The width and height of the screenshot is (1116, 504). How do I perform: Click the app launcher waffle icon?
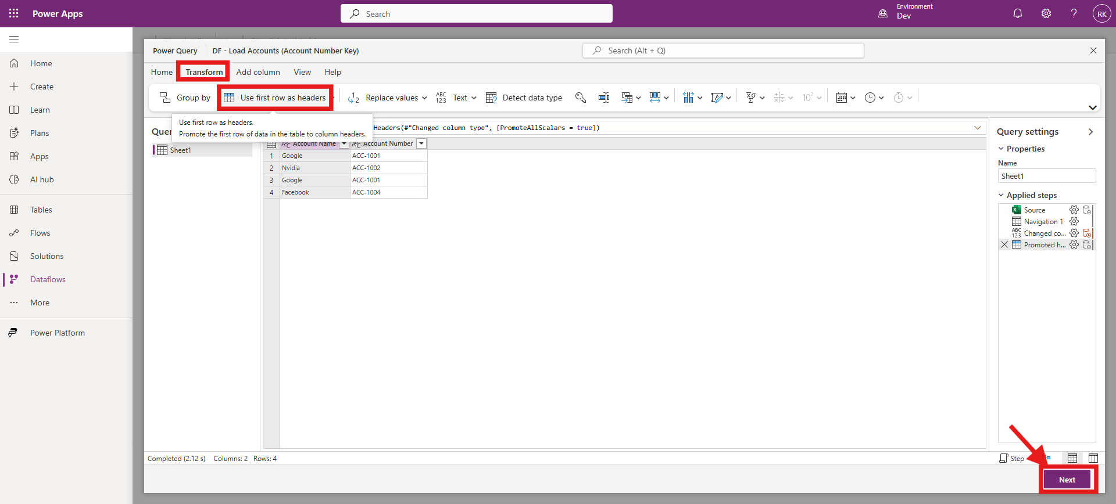tap(14, 13)
